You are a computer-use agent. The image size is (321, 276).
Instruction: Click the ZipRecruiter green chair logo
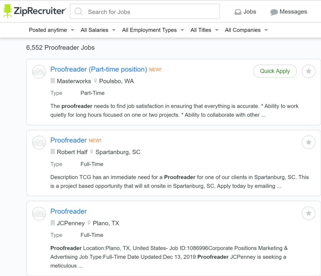pyautogui.click(x=8, y=11)
